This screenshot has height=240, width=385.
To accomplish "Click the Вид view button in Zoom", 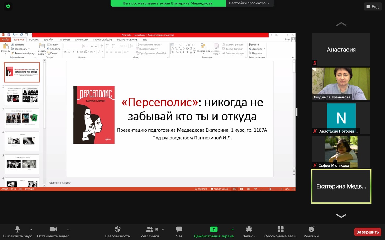I will tap(373, 6).
